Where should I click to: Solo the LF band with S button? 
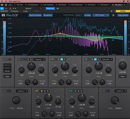[x=31, y=59]
